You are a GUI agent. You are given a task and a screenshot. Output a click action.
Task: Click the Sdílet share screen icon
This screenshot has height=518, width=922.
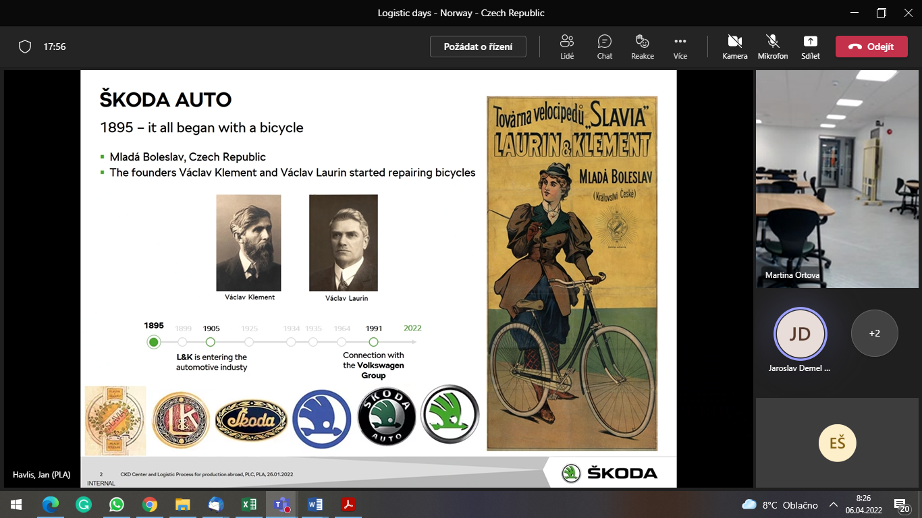tap(810, 47)
